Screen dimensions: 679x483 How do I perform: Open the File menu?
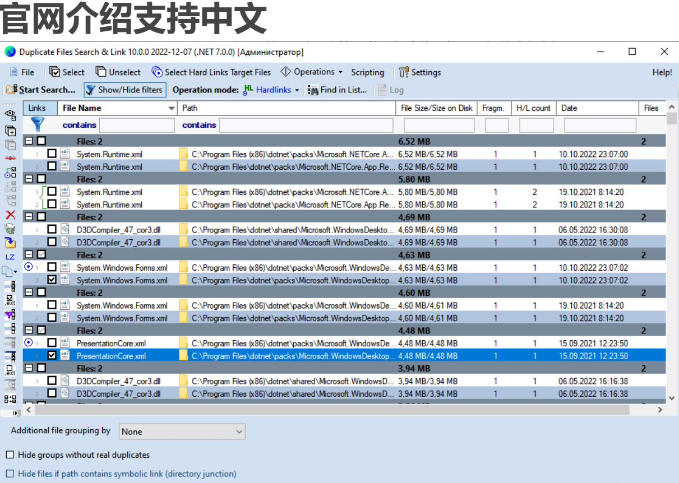[22, 72]
